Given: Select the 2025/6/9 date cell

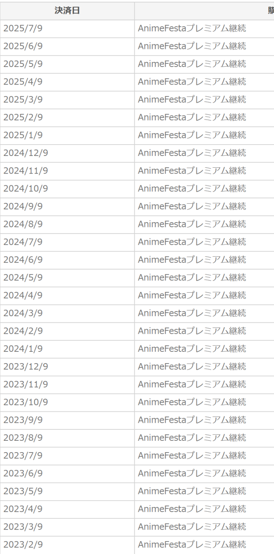Looking at the screenshot, I should [23, 46].
